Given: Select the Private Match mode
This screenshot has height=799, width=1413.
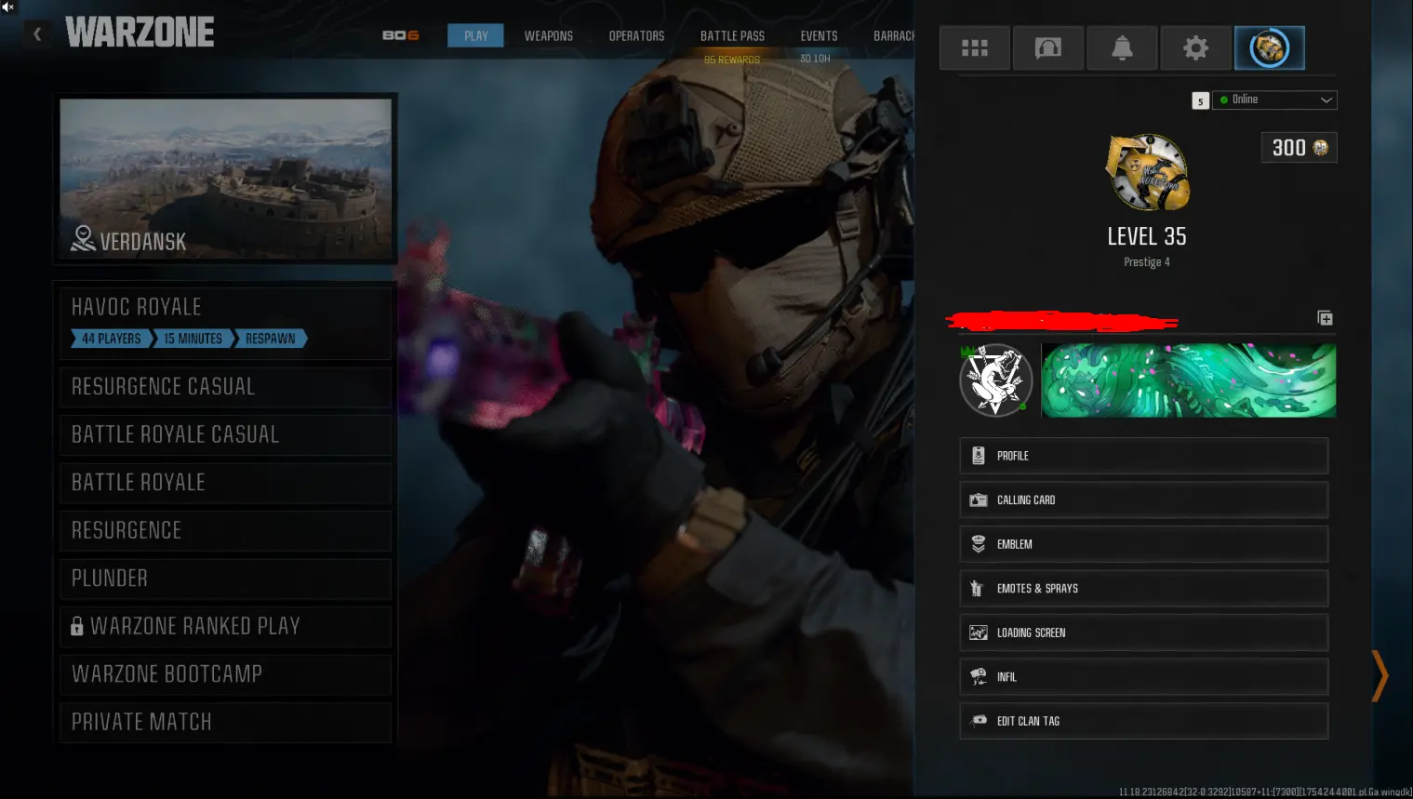Looking at the screenshot, I should [x=225, y=722].
